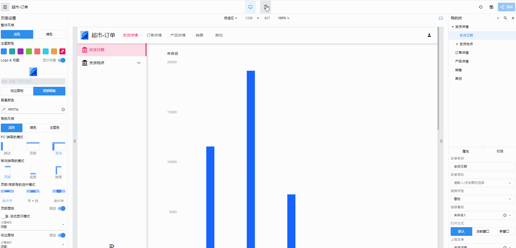Open the 100% zoom dropdown
516x248 pixels.
[x=284, y=18]
